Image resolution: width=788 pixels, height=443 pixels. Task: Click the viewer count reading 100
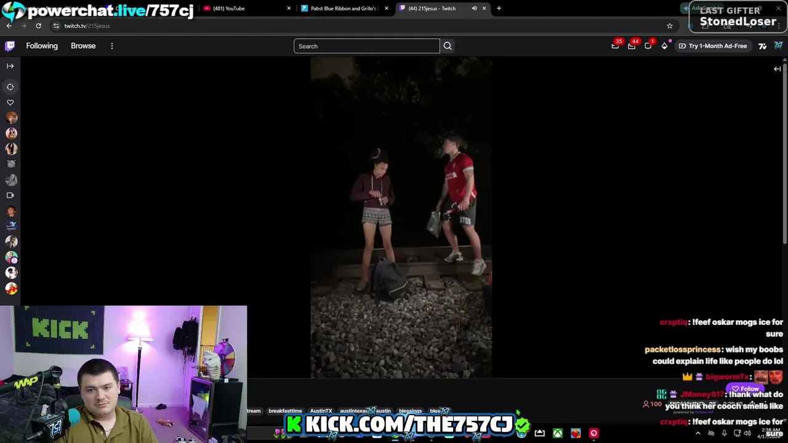tap(652, 404)
